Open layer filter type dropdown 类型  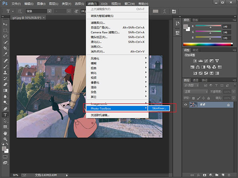192,85
